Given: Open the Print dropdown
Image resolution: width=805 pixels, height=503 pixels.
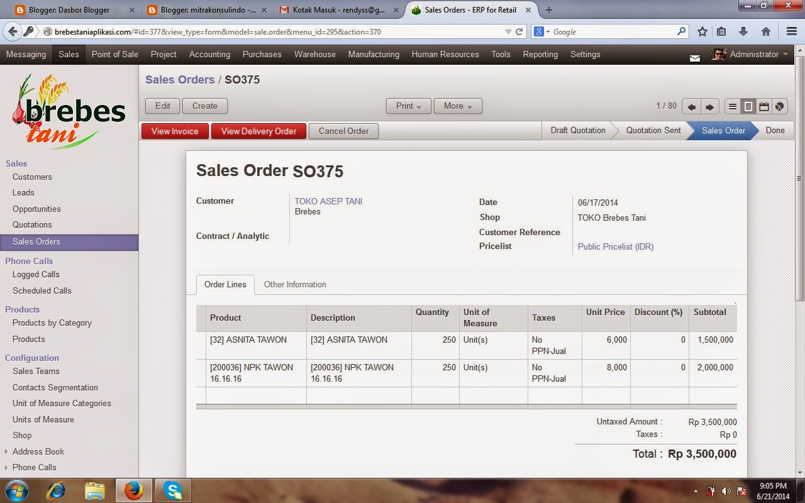Looking at the screenshot, I should tap(408, 106).
